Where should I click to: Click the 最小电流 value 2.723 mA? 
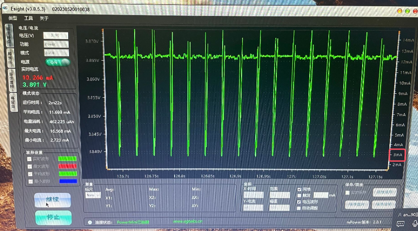(x=60, y=140)
